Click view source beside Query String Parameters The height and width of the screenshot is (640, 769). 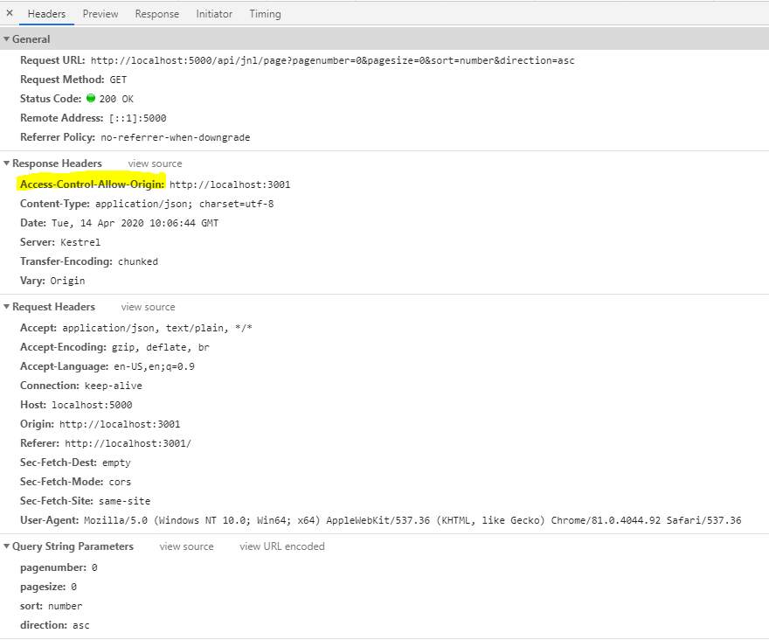186,546
